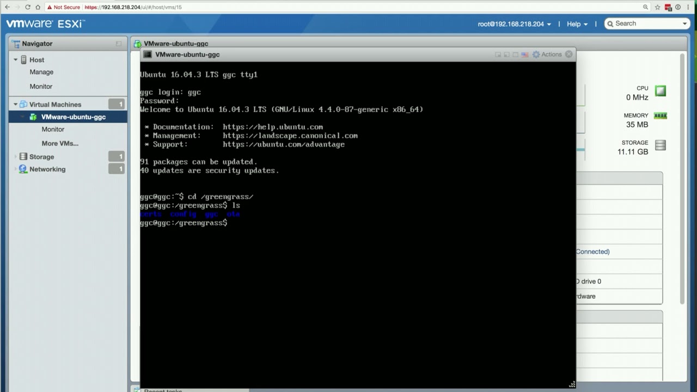The image size is (697, 392).
Task: Click the Virtual Machines icon
Action: coord(23,105)
